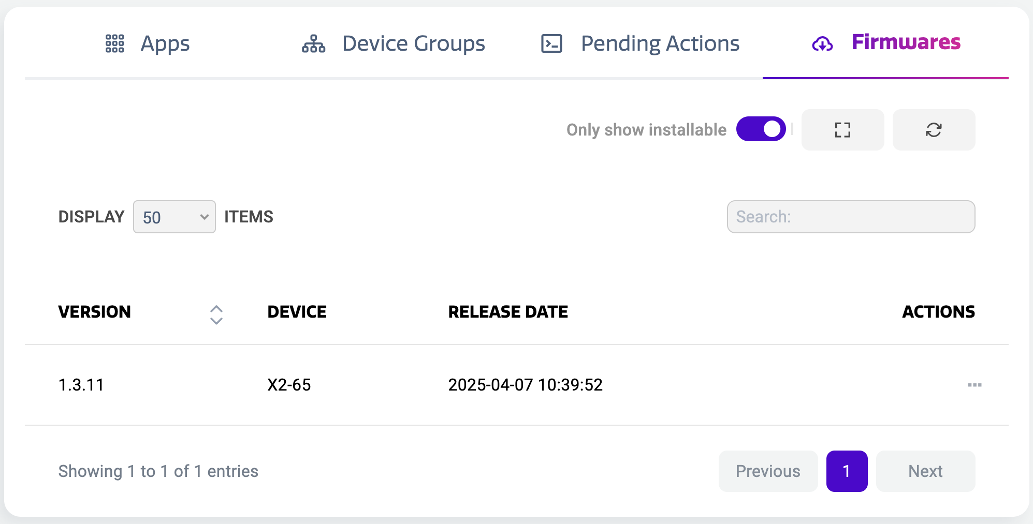Click the fullscreen expand icon

click(842, 130)
